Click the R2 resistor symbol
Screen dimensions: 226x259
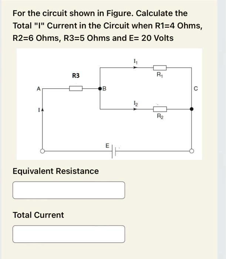pyautogui.click(x=160, y=109)
